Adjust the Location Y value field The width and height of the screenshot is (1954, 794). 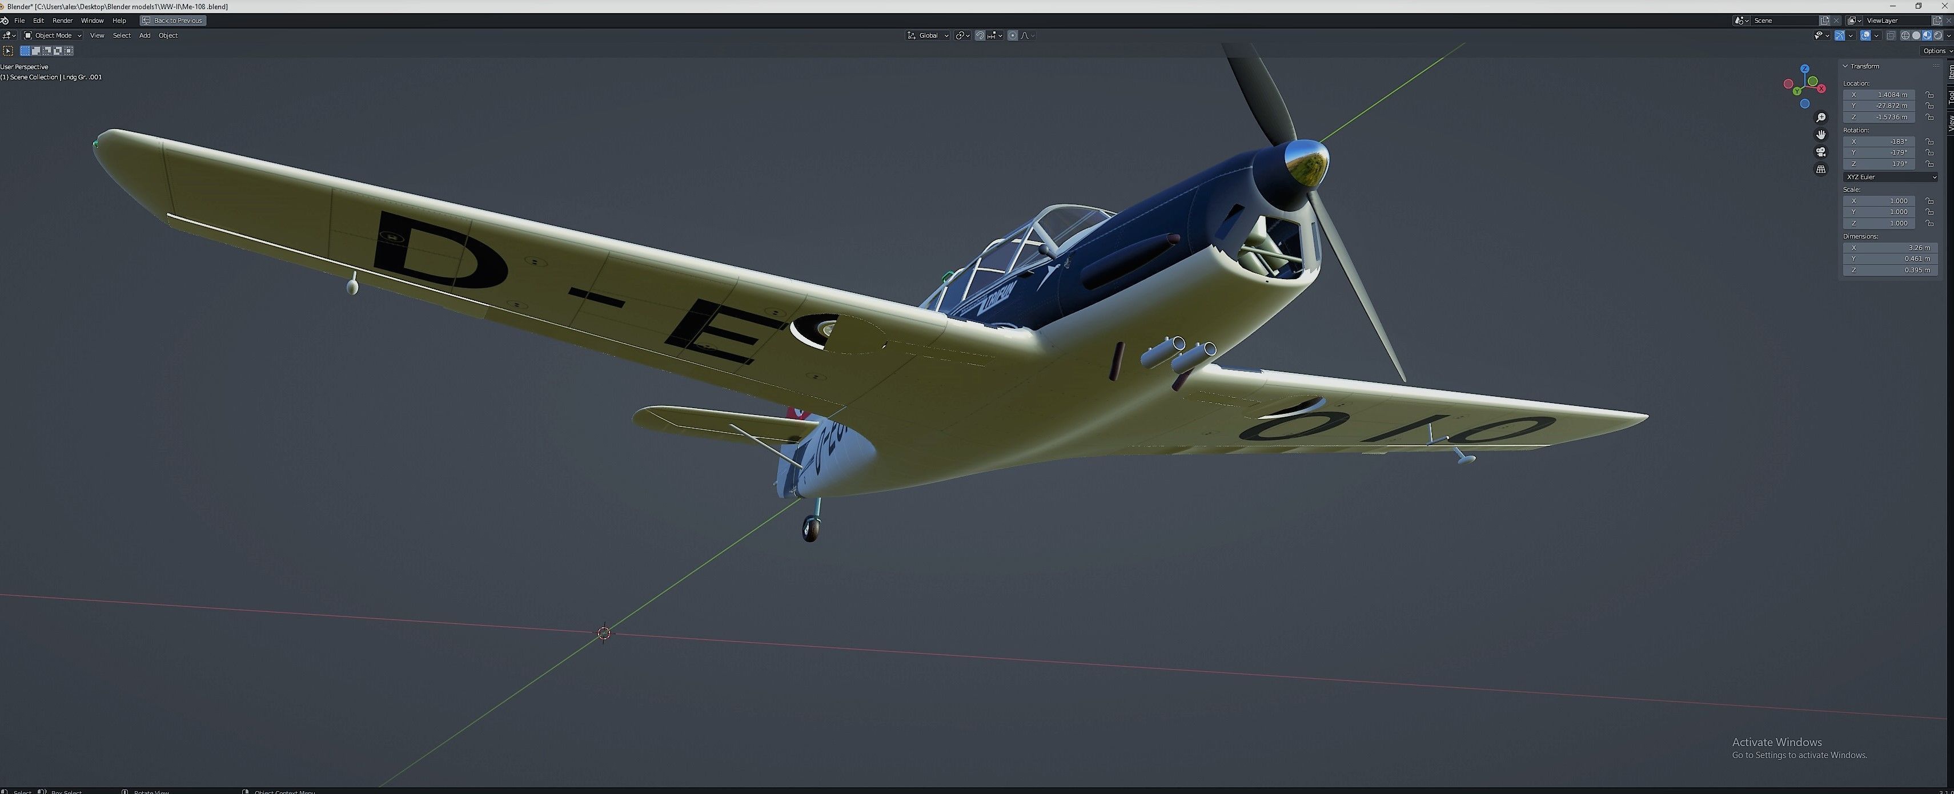tap(1879, 106)
